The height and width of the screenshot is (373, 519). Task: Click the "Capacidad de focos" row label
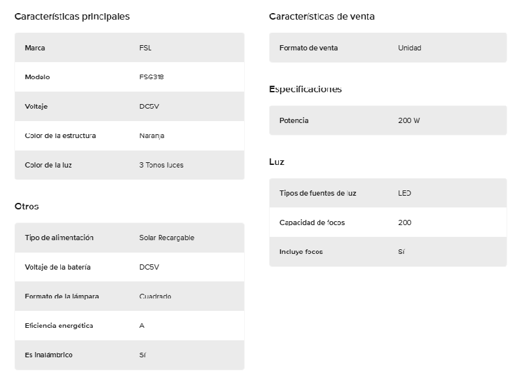[x=312, y=222]
